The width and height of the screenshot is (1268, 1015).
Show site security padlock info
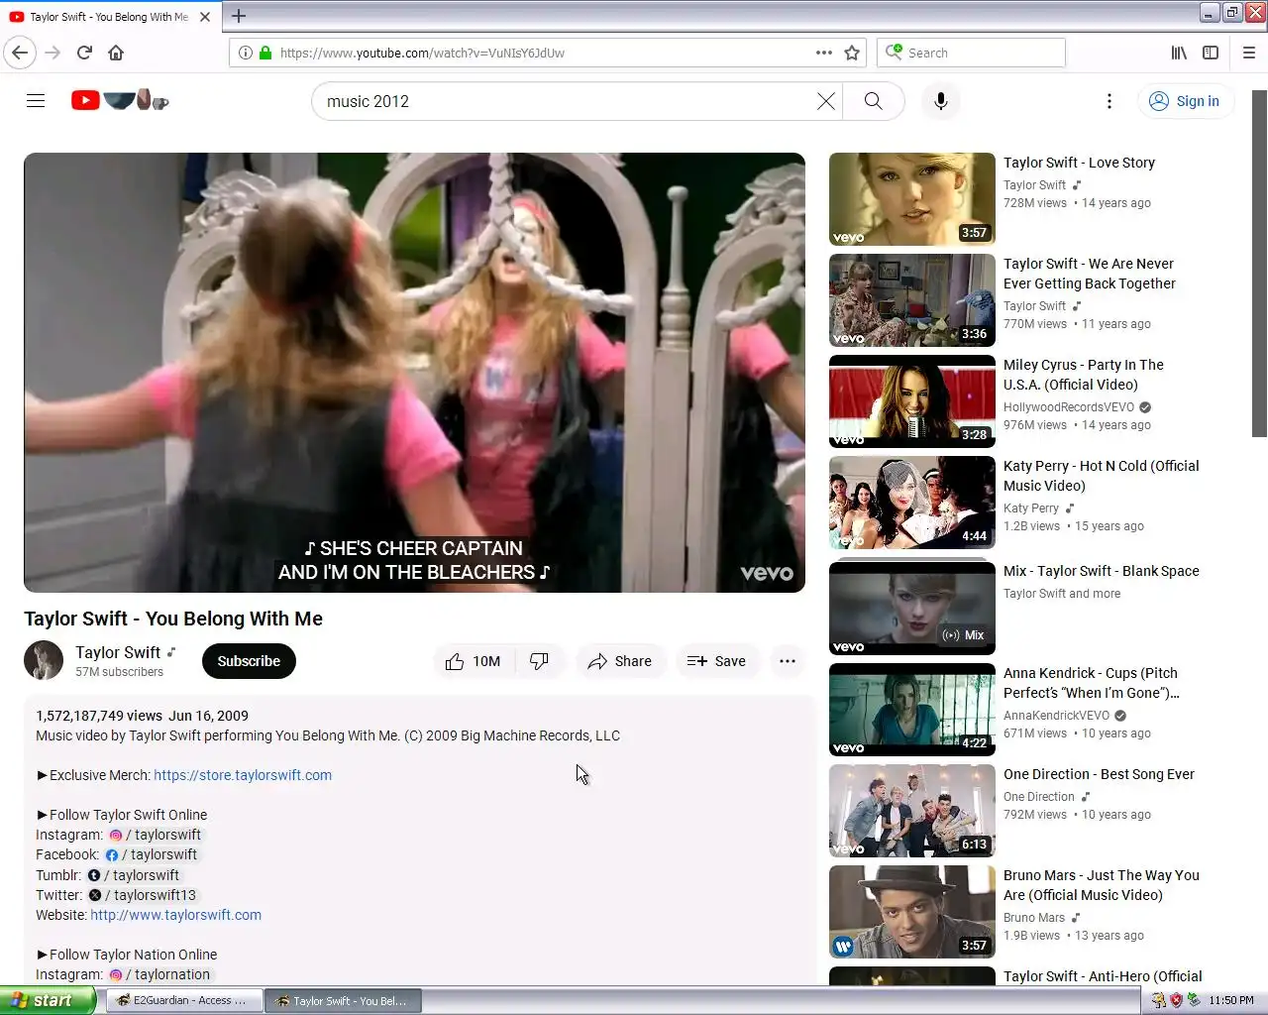[x=265, y=53]
